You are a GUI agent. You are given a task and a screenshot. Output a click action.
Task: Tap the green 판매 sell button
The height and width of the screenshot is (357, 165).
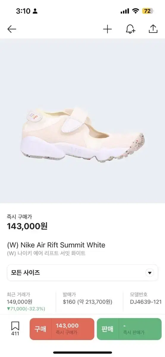pyautogui.click(x=129, y=329)
